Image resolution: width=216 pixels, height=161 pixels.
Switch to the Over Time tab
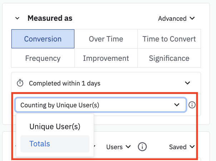point(106,39)
